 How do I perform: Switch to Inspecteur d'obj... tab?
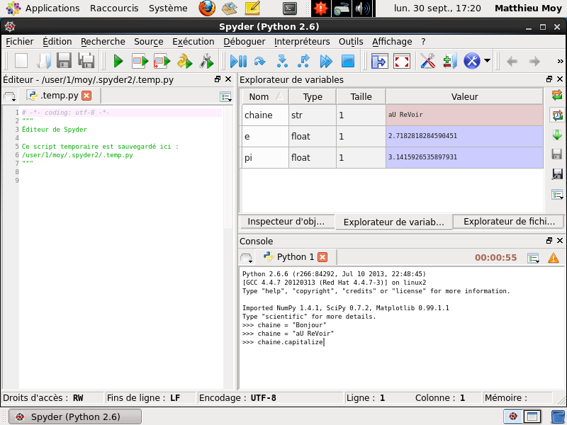286,222
